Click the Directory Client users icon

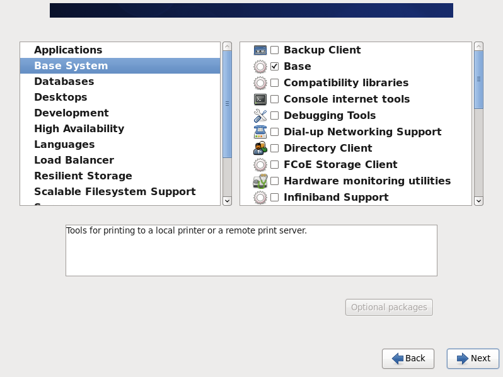coord(260,149)
